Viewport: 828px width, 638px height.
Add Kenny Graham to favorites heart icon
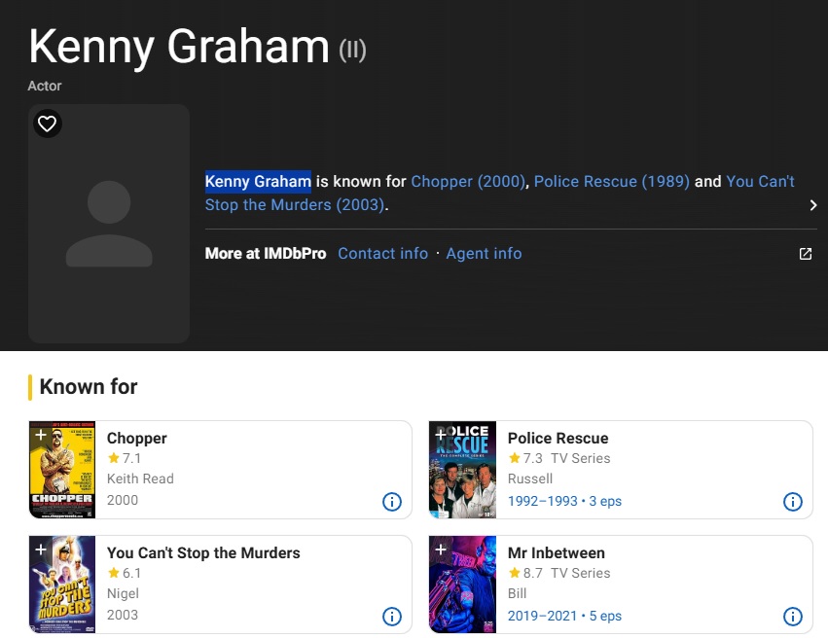point(48,124)
